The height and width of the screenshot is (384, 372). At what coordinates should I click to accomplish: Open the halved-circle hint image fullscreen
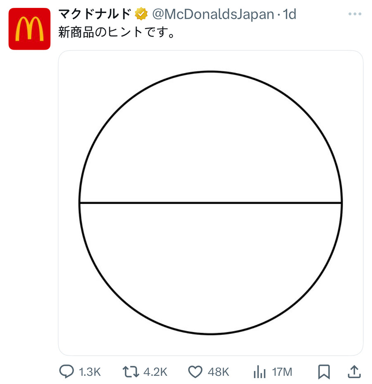pyautogui.click(x=210, y=202)
